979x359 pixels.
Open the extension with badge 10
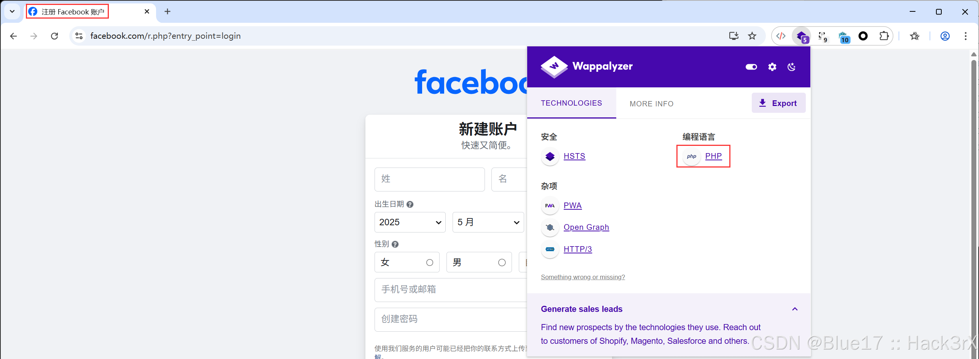click(x=843, y=37)
